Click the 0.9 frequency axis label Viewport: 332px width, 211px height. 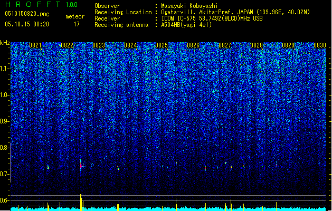(4, 121)
